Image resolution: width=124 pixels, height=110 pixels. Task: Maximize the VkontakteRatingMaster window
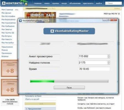click(x=108, y=20)
